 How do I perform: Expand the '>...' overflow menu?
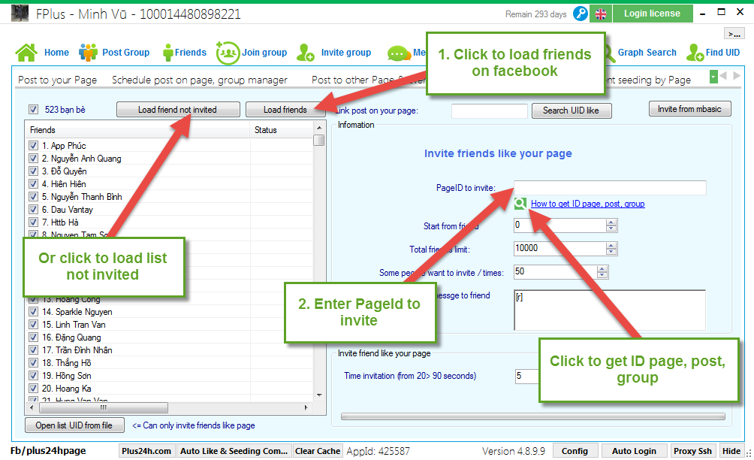(x=734, y=33)
